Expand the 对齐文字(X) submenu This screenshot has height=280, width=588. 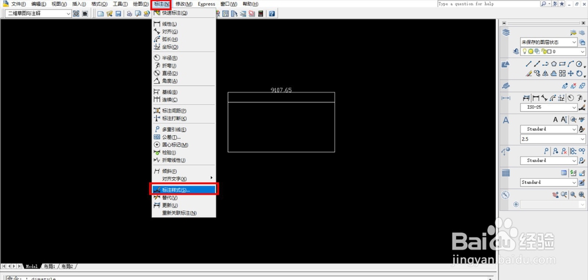(x=183, y=179)
